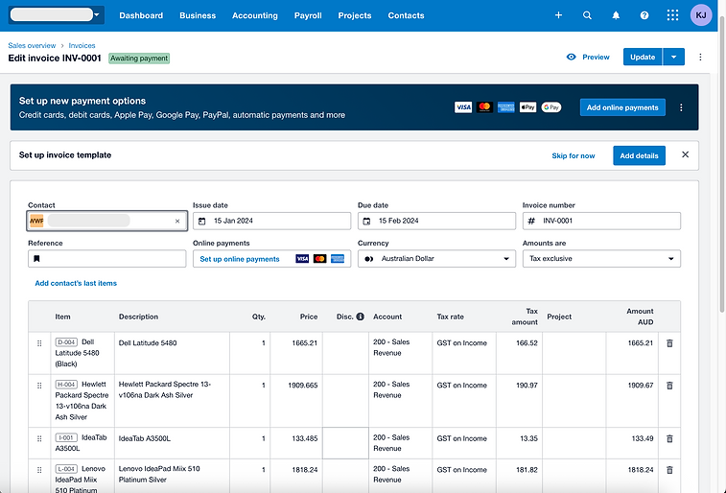
Task: Click price cell 1909.665
Action: pyautogui.click(x=296, y=401)
